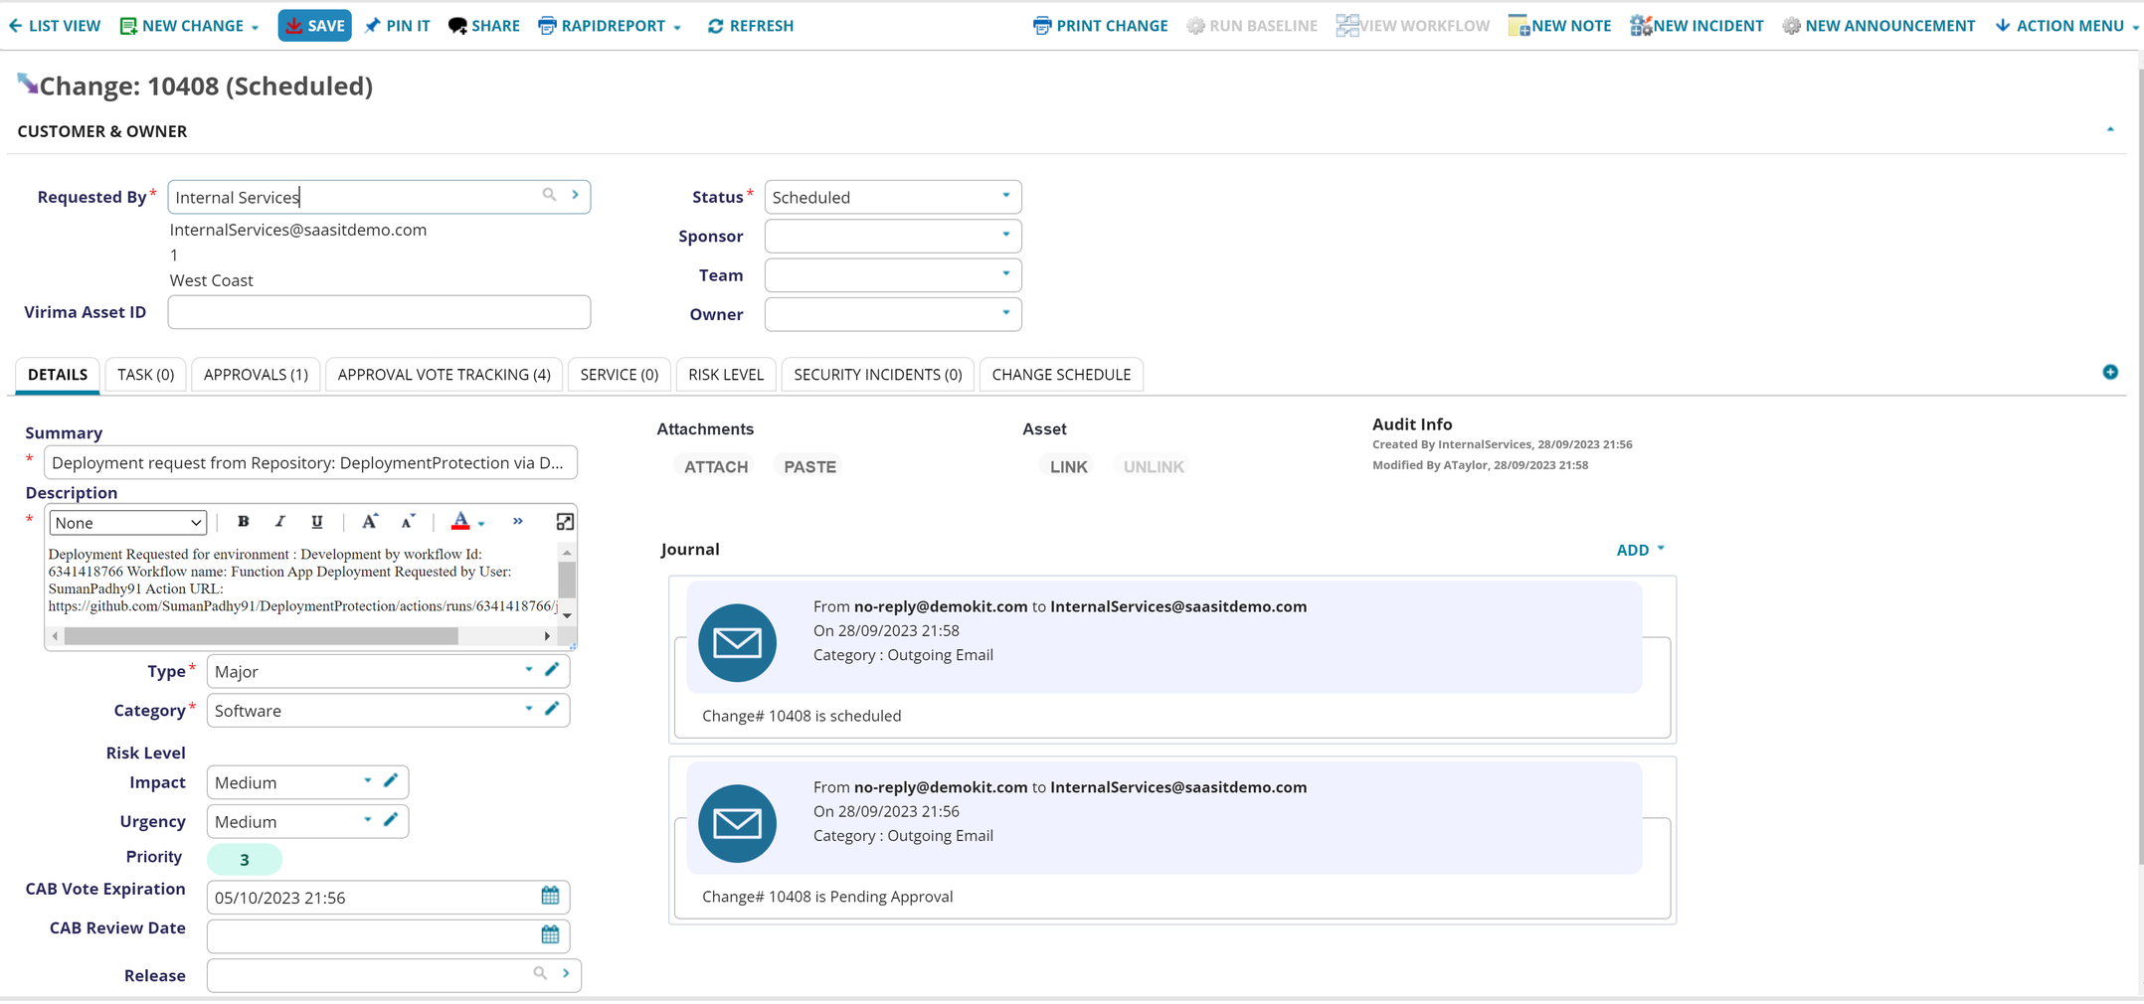2144x1004 pixels.
Task: Click the Print Change icon
Action: 1041,26
